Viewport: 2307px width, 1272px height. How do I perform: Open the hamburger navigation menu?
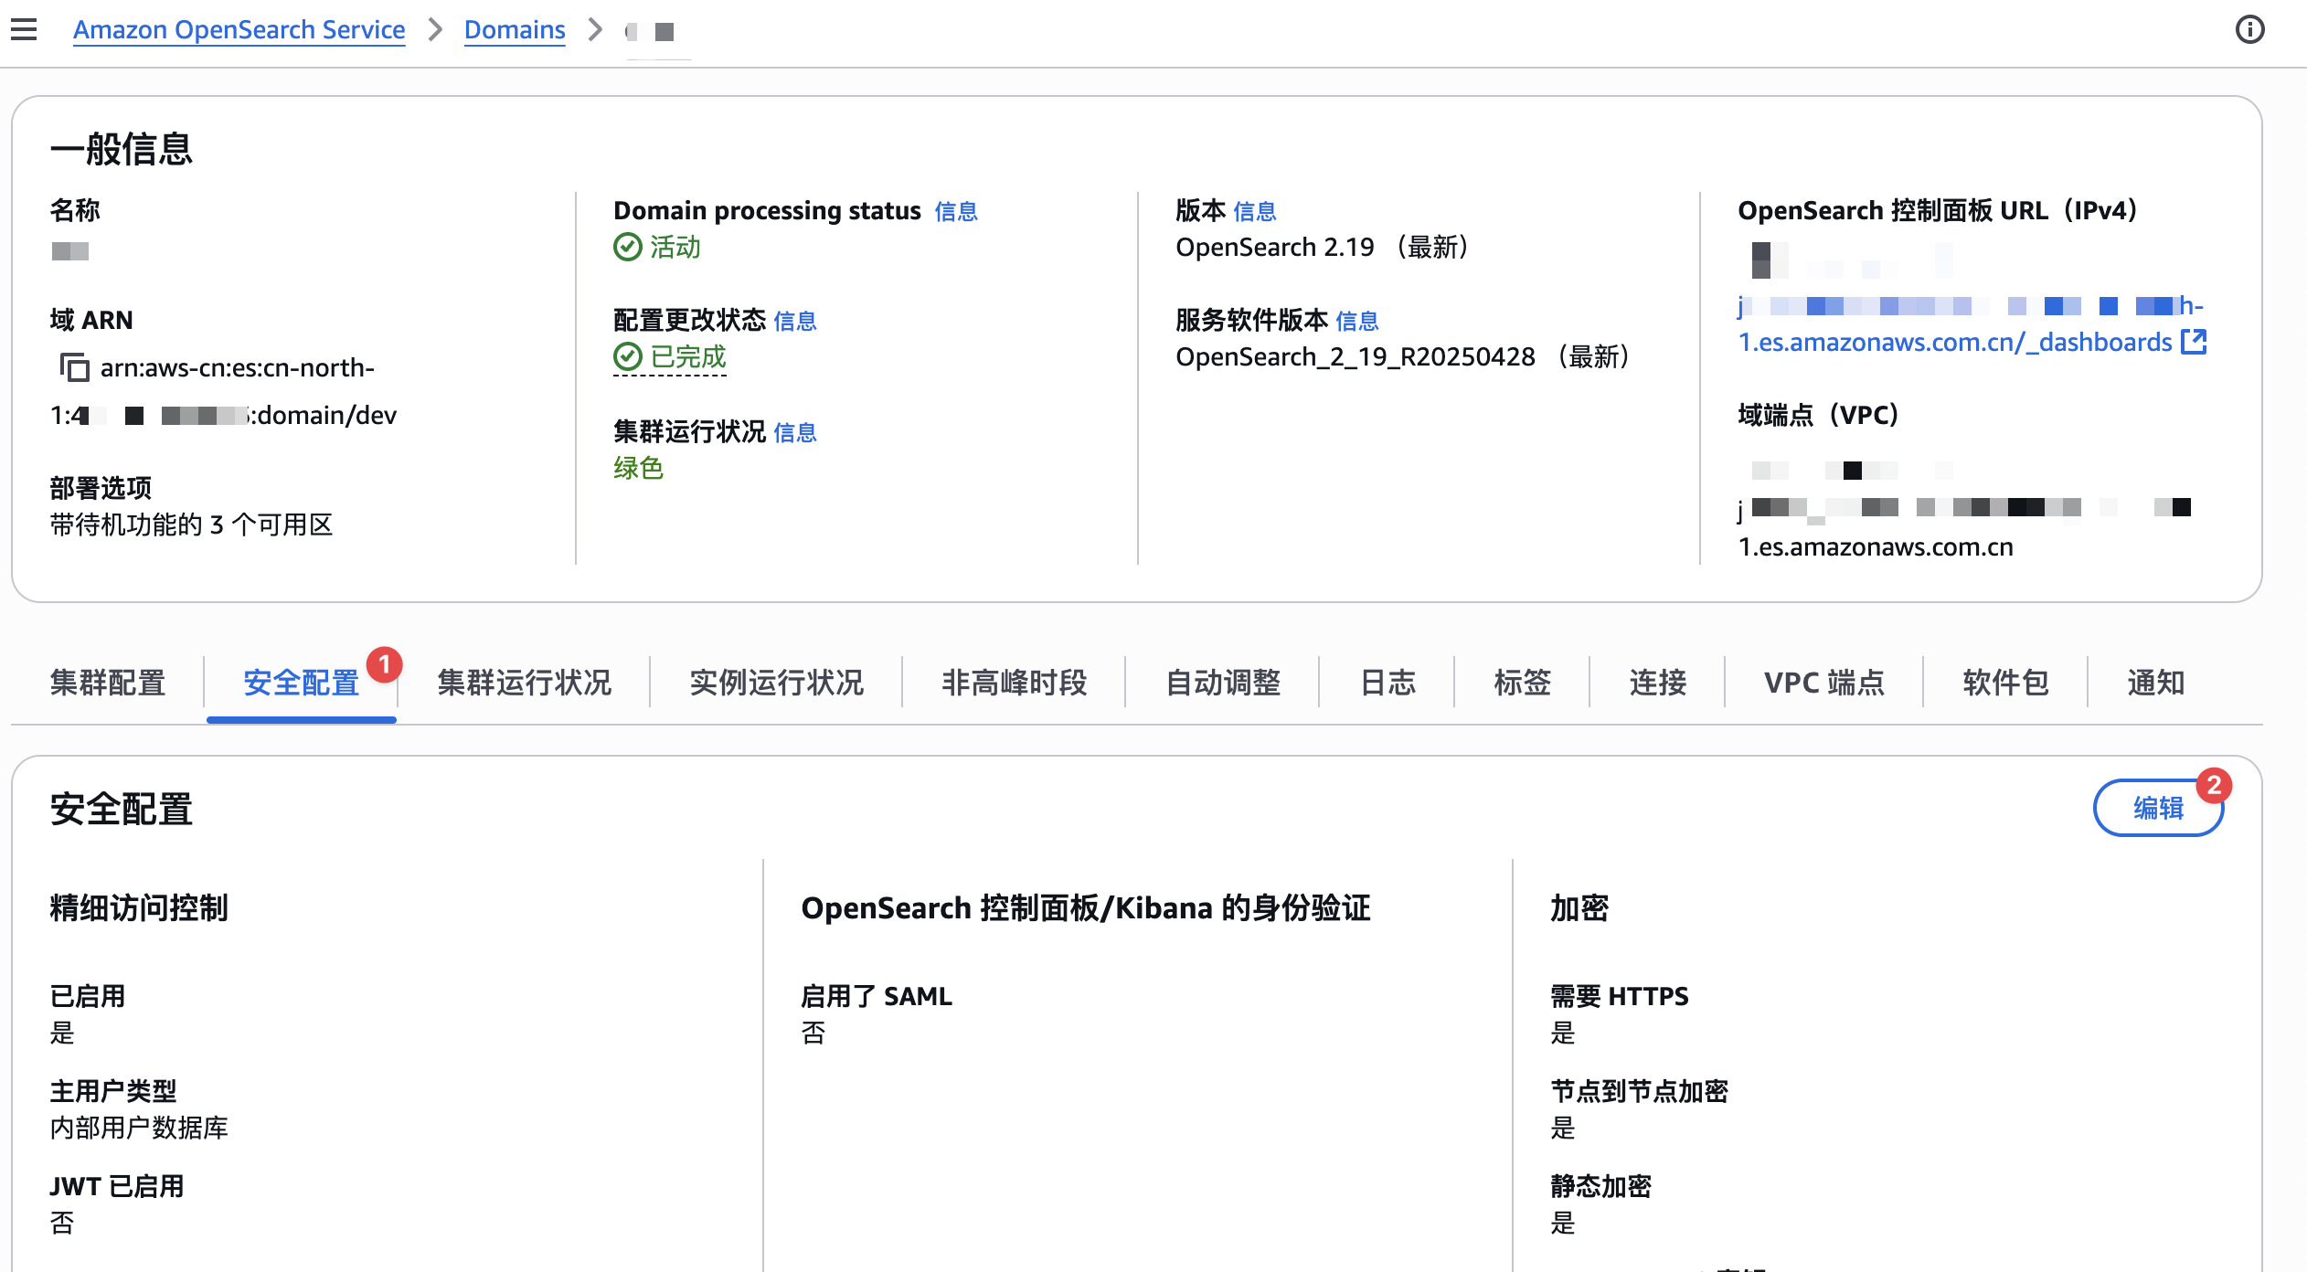coord(24,30)
